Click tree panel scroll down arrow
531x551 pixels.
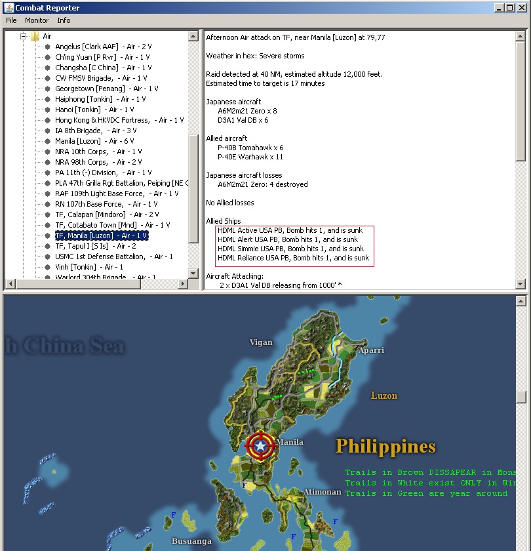[193, 274]
